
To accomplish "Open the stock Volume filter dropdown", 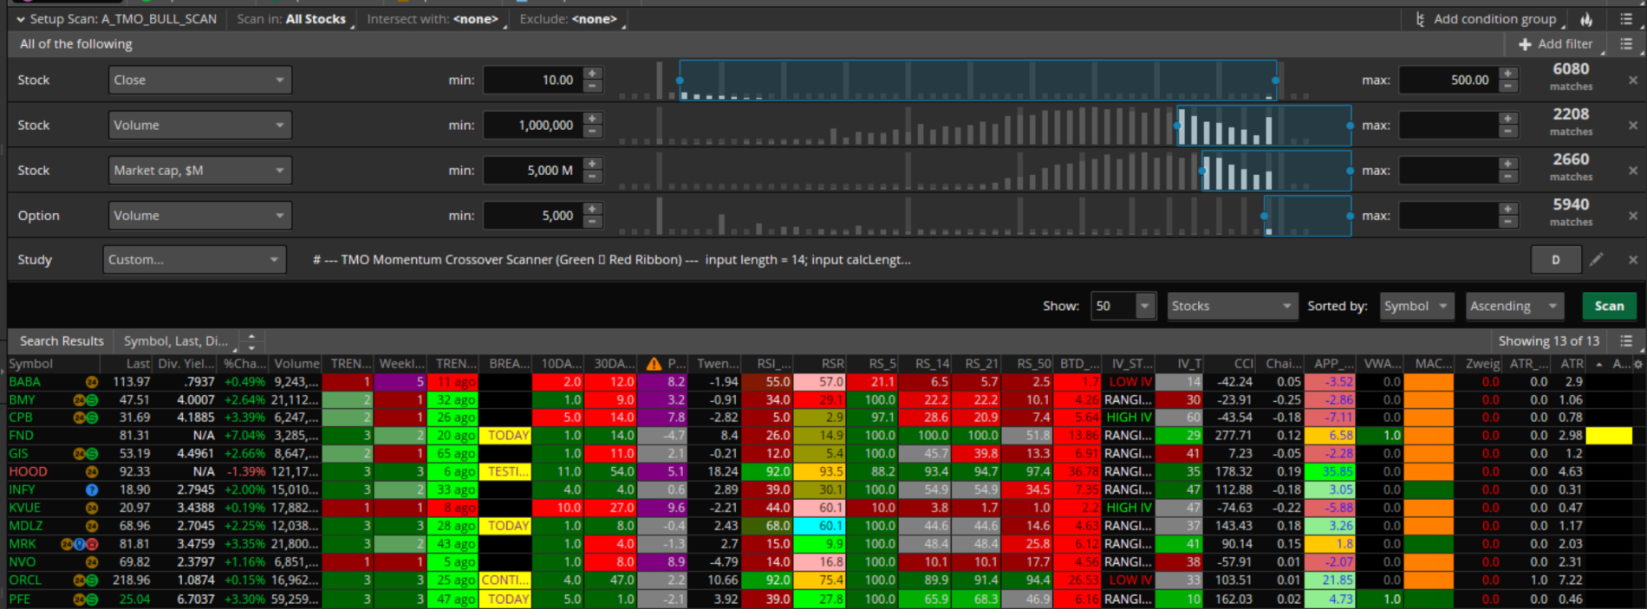I will pyautogui.click(x=200, y=125).
